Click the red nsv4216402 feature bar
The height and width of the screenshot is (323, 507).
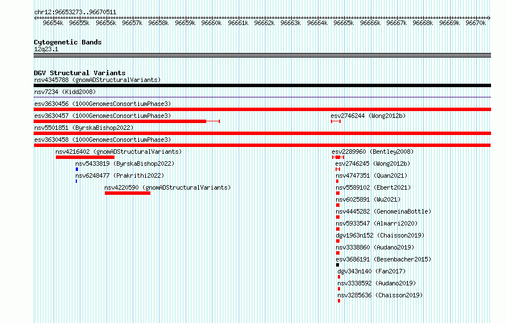click(x=85, y=157)
